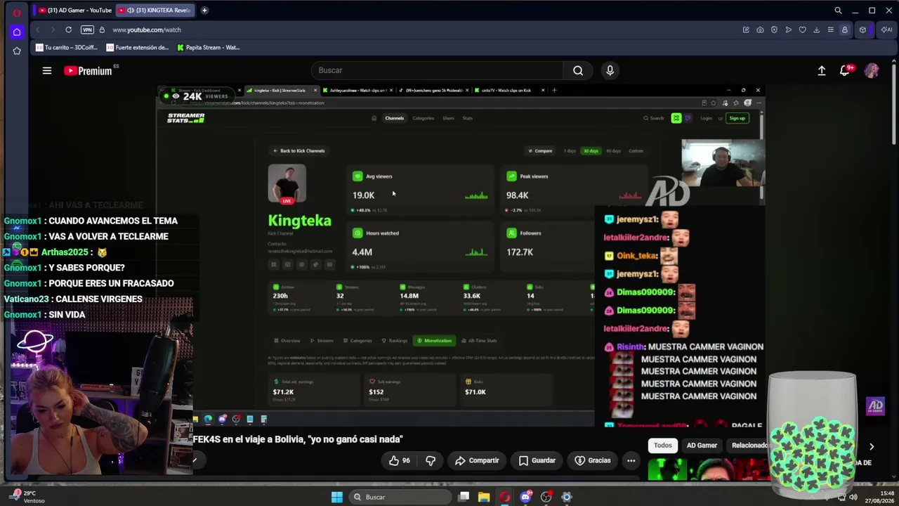Open the gear app on the taskbar
899x506 pixels.
[x=567, y=498]
